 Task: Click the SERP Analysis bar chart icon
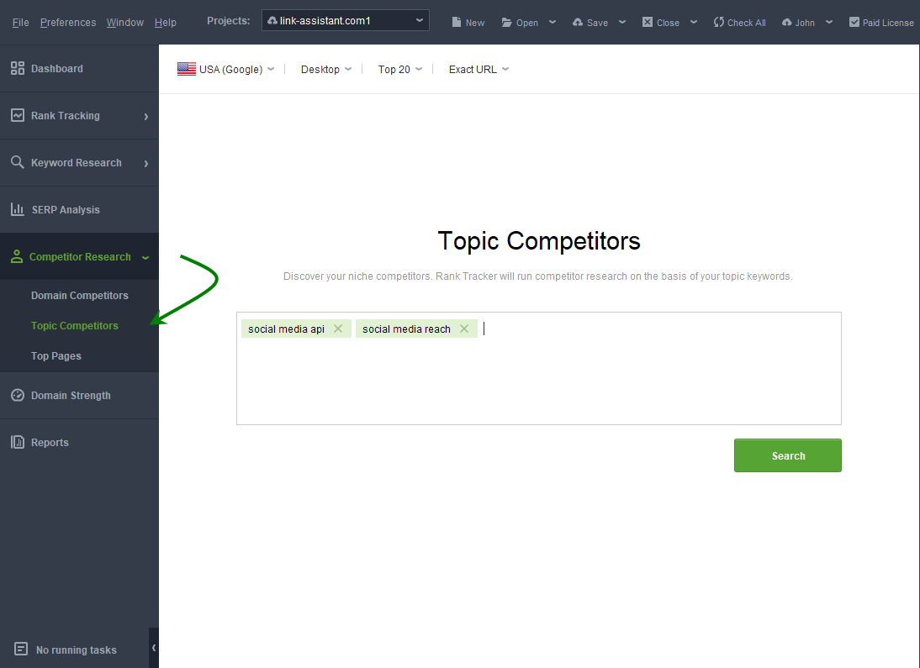coord(17,210)
